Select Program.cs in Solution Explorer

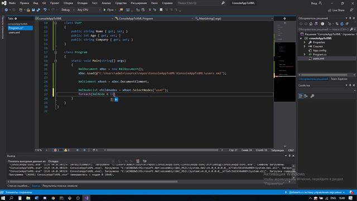click(x=320, y=55)
